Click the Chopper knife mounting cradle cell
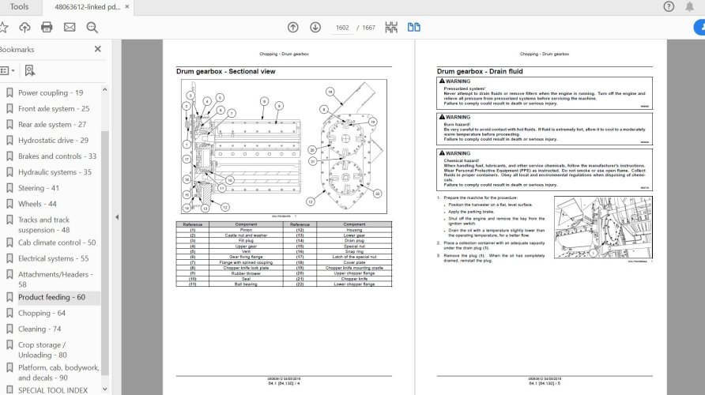Screen dimensions: 705x395 coord(354,268)
